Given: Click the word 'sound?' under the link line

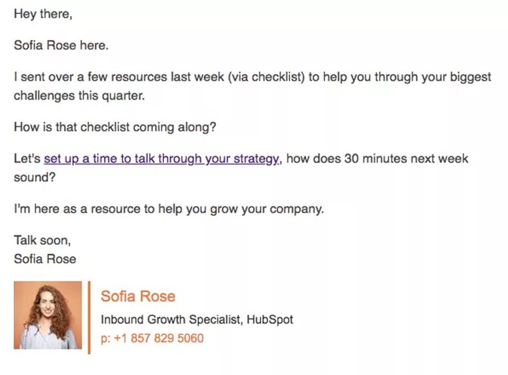Looking at the screenshot, I should pyautogui.click(x=34, y=177).
